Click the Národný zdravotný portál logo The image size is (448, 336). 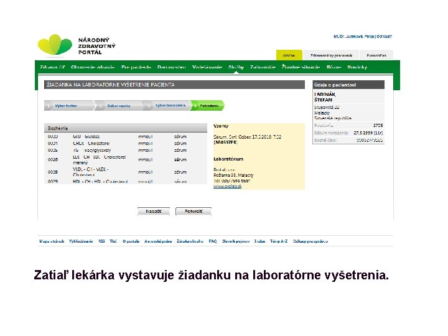tap(77, 45)
